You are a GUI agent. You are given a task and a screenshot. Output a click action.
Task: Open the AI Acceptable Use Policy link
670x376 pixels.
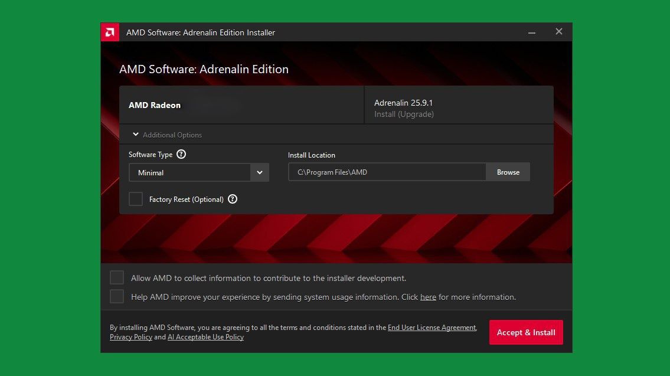tap(205, 337)
